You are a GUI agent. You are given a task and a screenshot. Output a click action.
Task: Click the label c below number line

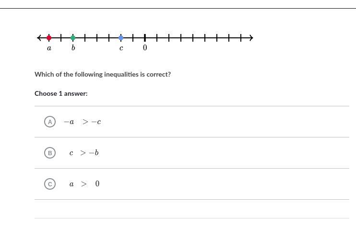point(121,48)
